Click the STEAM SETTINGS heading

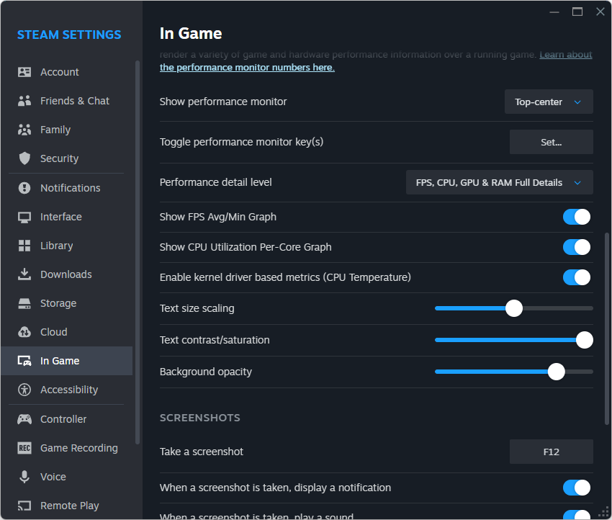(69, 35)
